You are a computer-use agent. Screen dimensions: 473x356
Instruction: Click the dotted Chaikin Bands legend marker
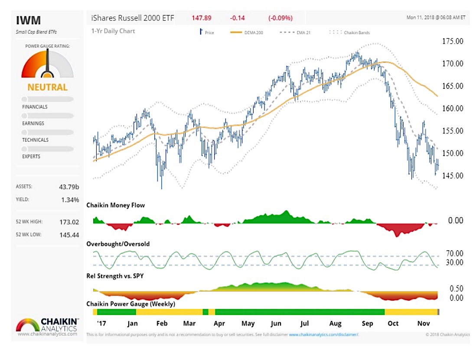[x=336, y=32]
